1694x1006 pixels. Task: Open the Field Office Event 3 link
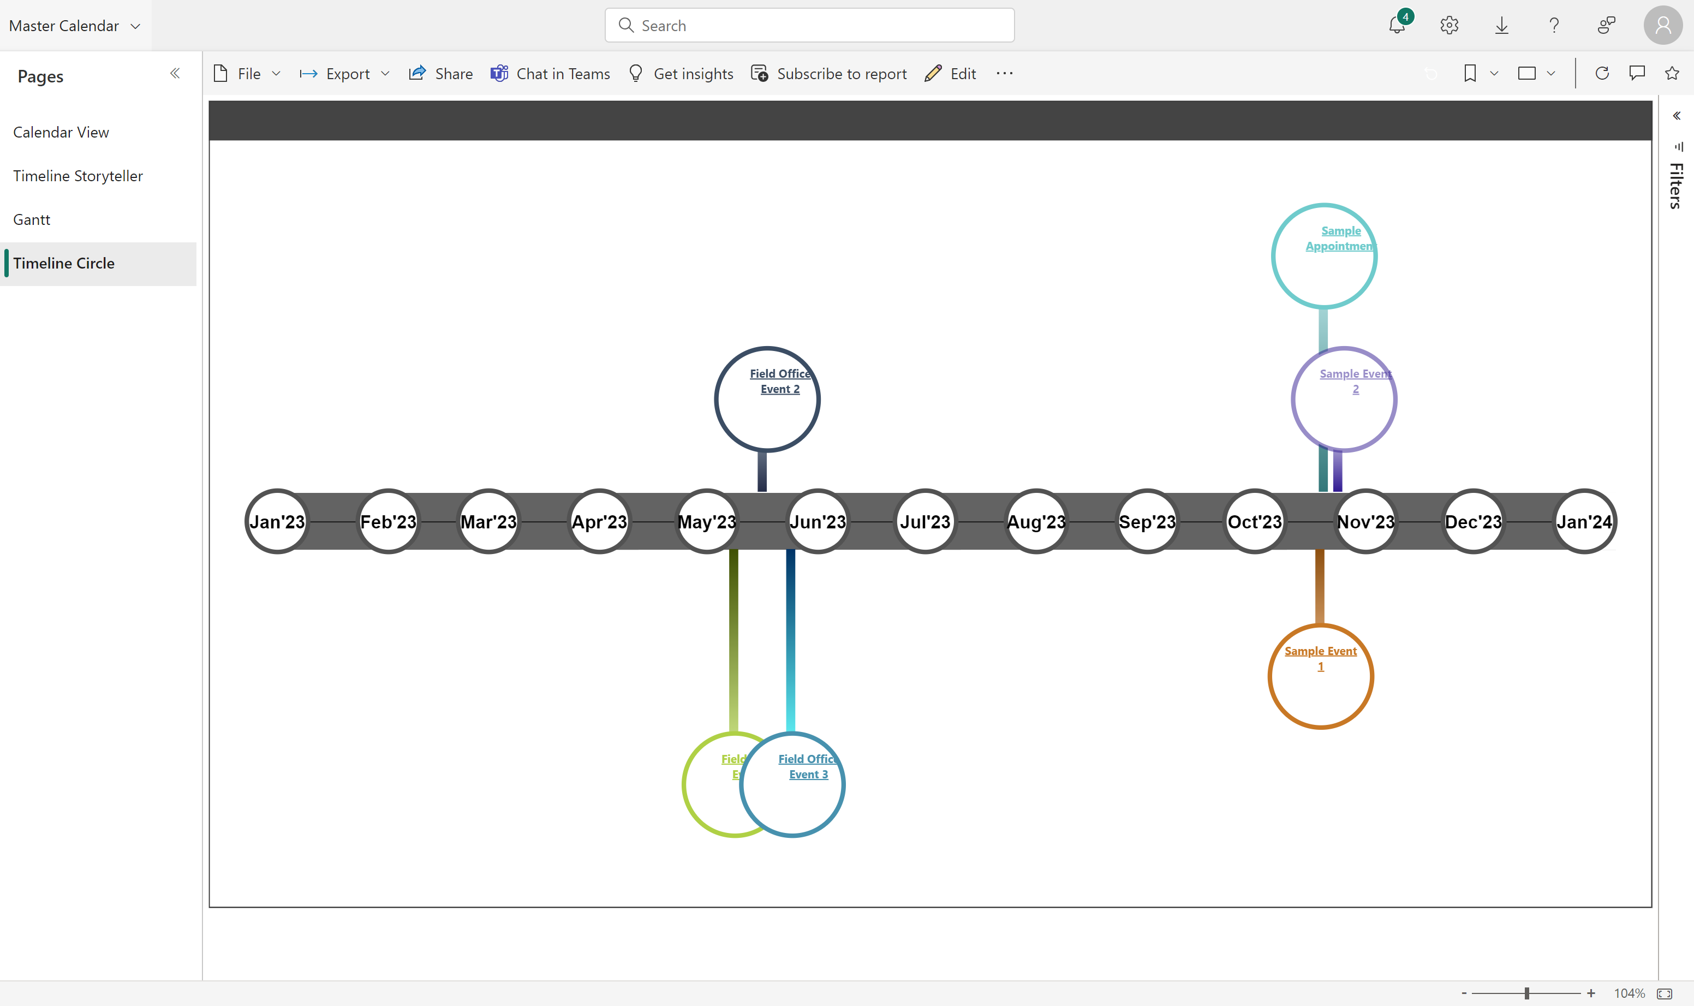[x=808, y=767]
